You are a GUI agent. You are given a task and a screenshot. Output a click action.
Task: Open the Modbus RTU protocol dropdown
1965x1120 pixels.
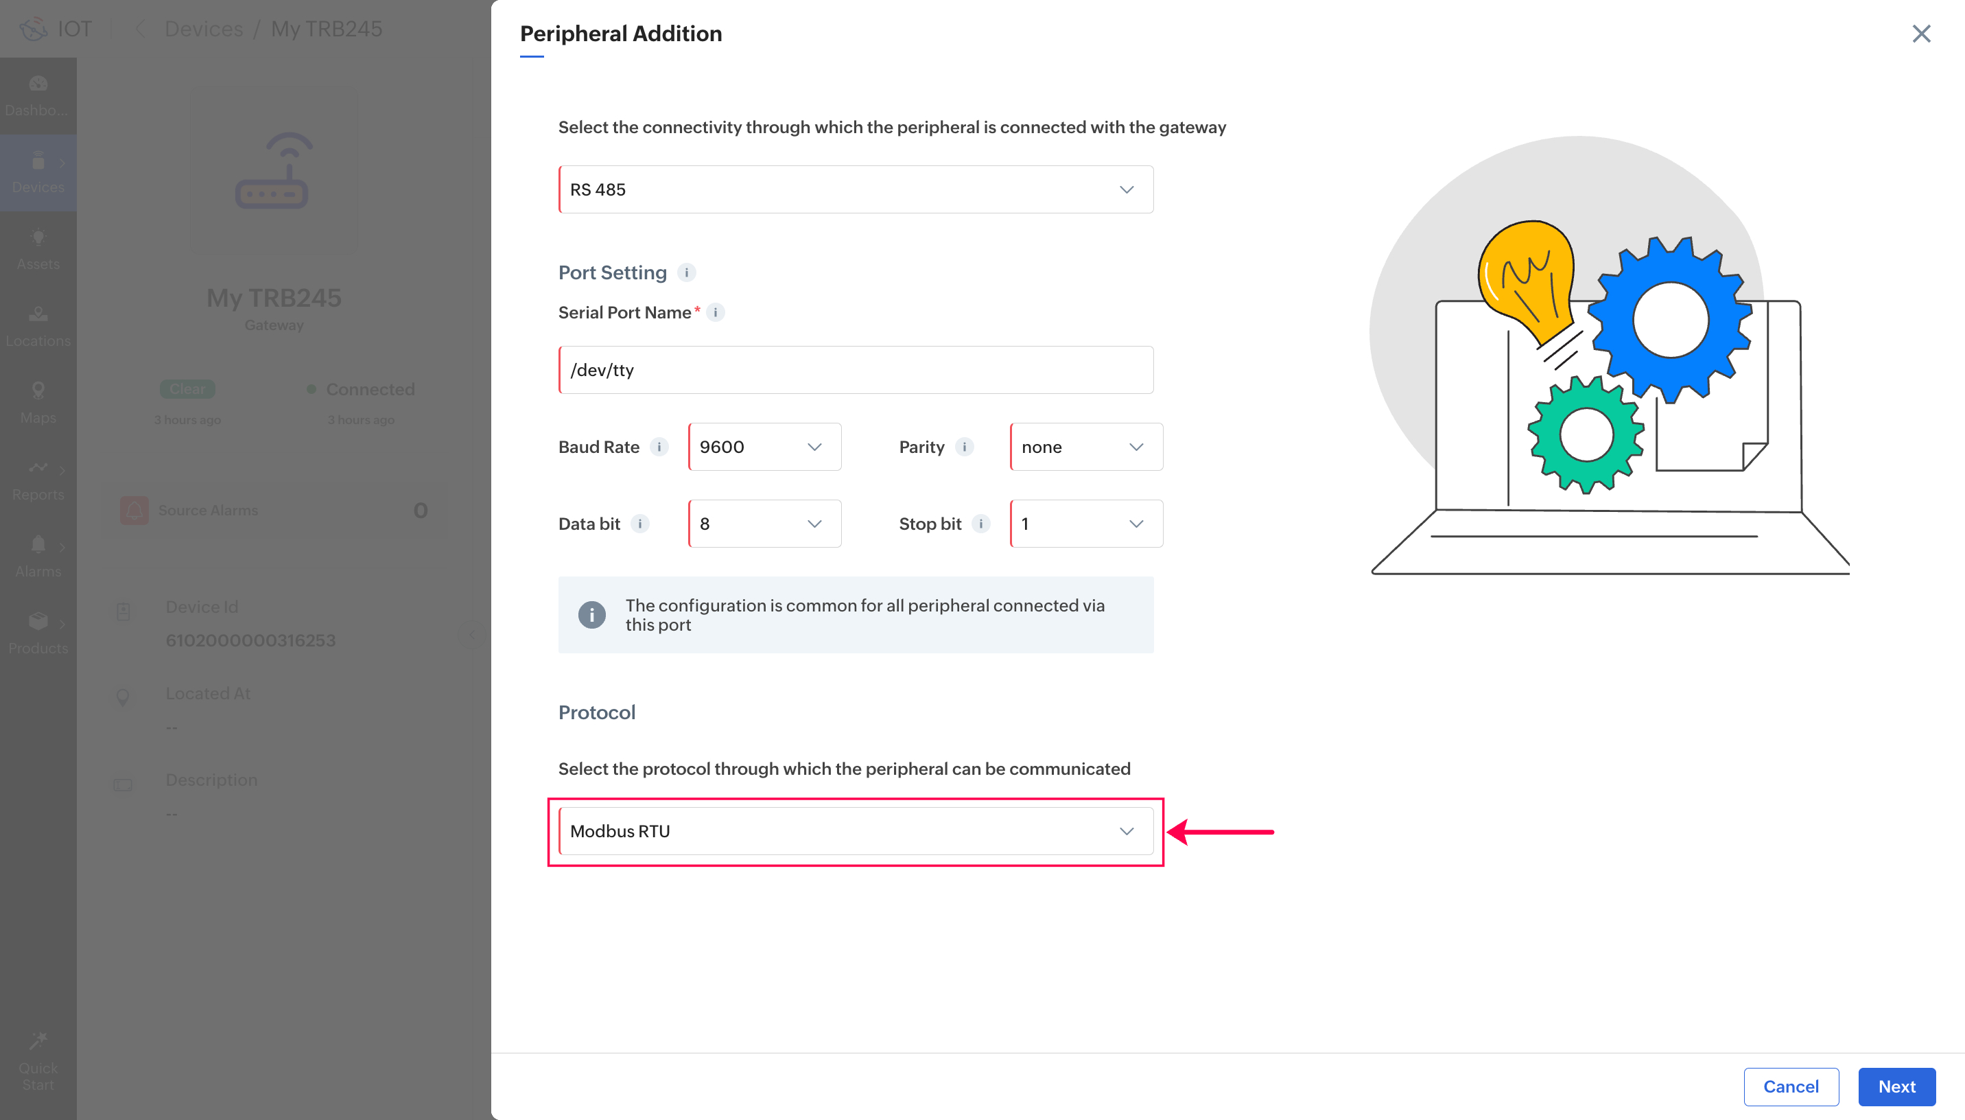pyautogui.click(x=855, y=832)
